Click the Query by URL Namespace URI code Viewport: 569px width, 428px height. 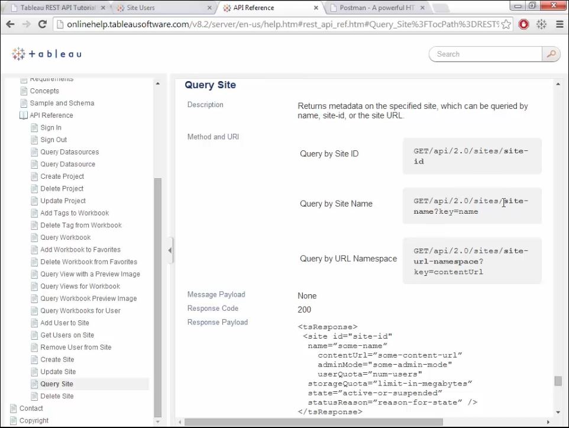(x=471, y=261)
